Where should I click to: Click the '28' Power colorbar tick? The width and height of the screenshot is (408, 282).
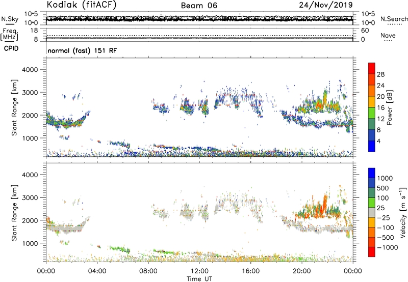point(380,74)
